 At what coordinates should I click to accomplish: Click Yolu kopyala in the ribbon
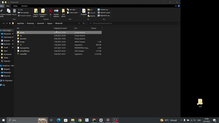pyautogui.click(x=23, y=13)
